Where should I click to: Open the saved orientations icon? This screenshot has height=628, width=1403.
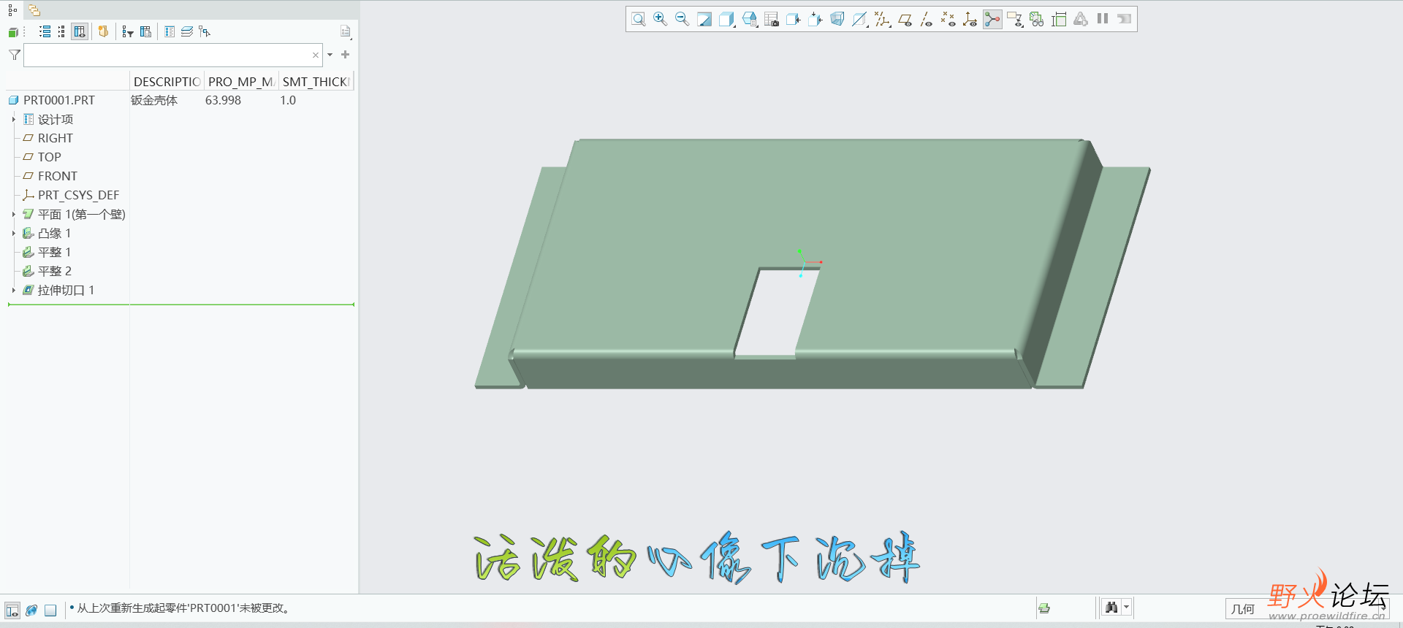750,20
